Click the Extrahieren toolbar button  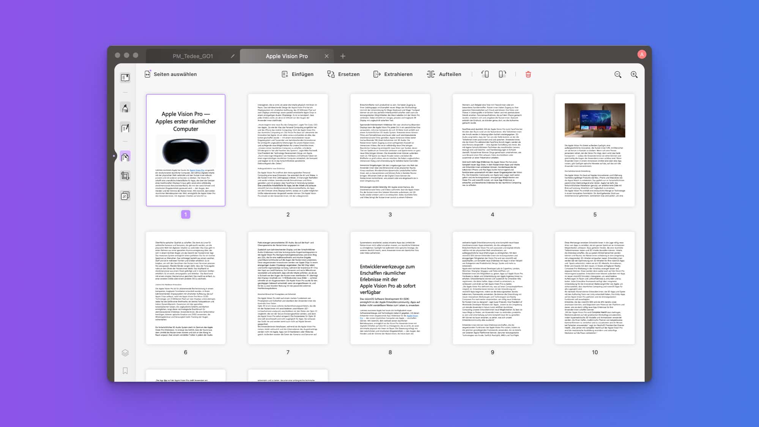[x=393, y=74]
